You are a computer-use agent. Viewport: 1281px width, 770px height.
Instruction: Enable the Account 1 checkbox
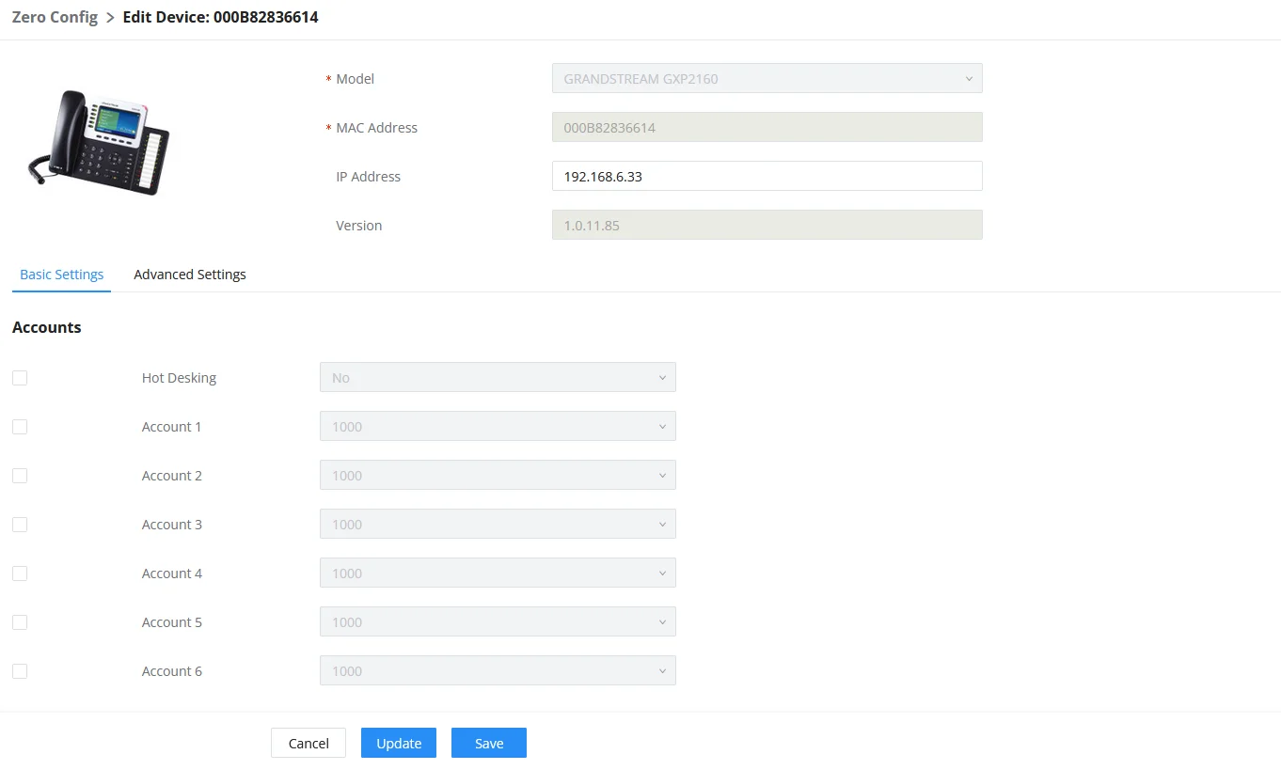point(20,427)
